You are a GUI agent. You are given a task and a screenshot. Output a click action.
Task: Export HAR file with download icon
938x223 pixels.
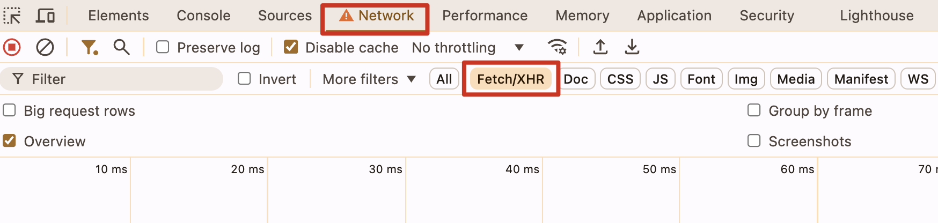[632, 48]
